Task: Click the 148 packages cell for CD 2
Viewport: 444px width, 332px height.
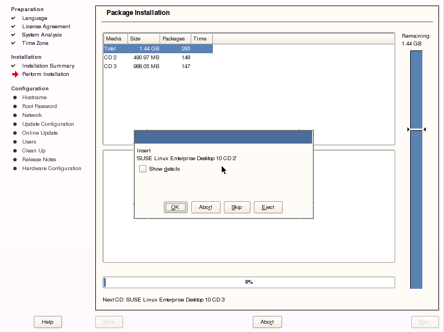Action: coord(186,58)
